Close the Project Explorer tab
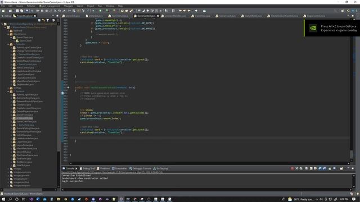Screen dimensions: 360x202 pyautogui.click(x=35, y=16)
